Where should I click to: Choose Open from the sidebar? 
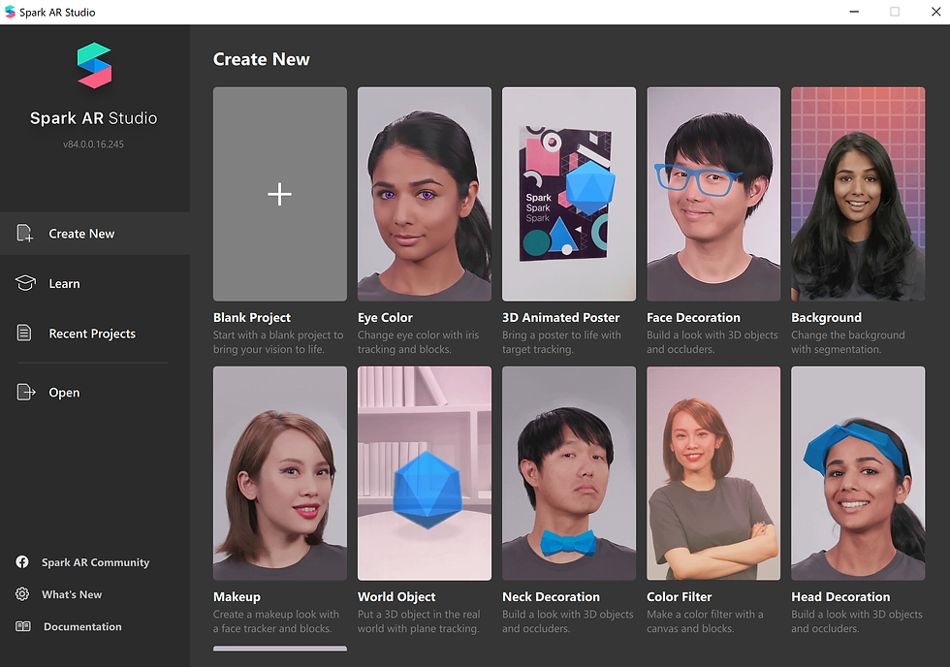point(95,392)
